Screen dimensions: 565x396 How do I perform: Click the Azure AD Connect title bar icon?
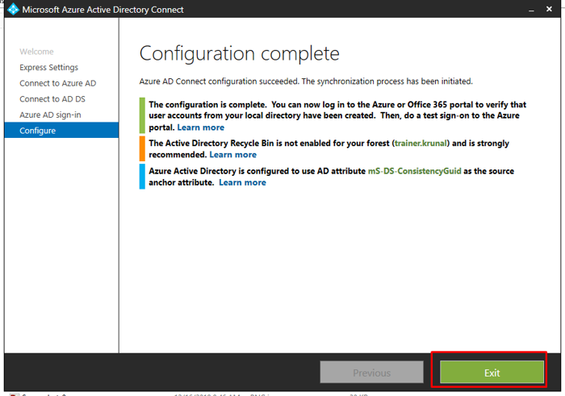12,10
